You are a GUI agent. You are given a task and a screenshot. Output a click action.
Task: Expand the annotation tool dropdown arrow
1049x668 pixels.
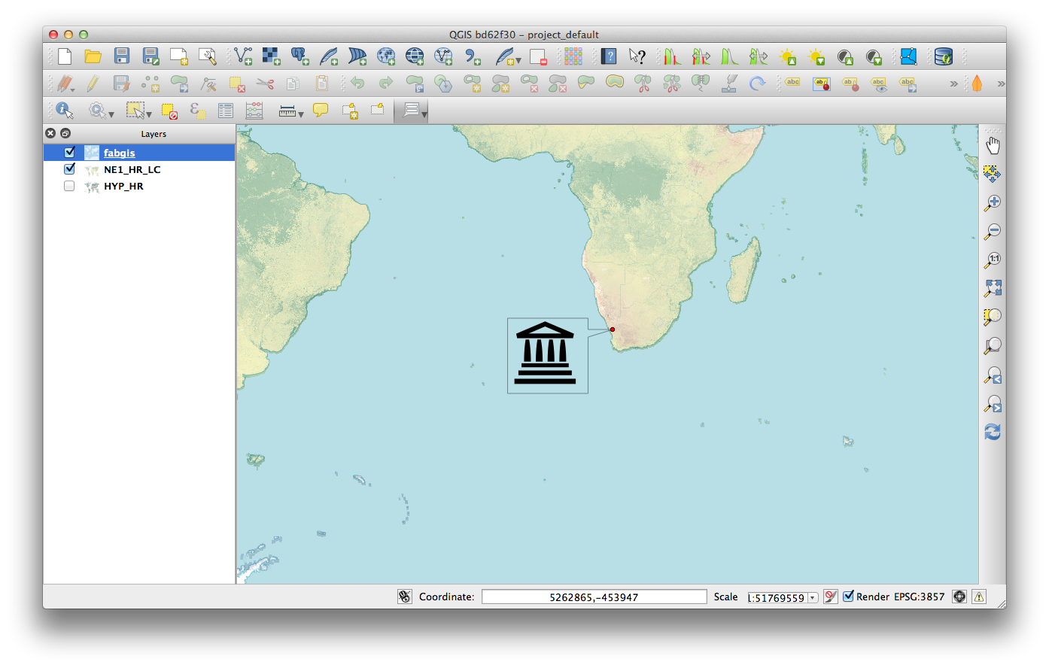[x=424, y=114]
